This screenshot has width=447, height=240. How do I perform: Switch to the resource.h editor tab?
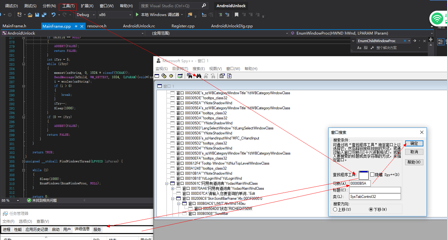[97, 26]
